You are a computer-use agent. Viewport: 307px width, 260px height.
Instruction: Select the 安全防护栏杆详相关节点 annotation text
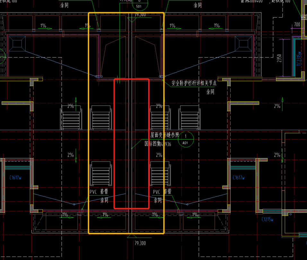194,83
